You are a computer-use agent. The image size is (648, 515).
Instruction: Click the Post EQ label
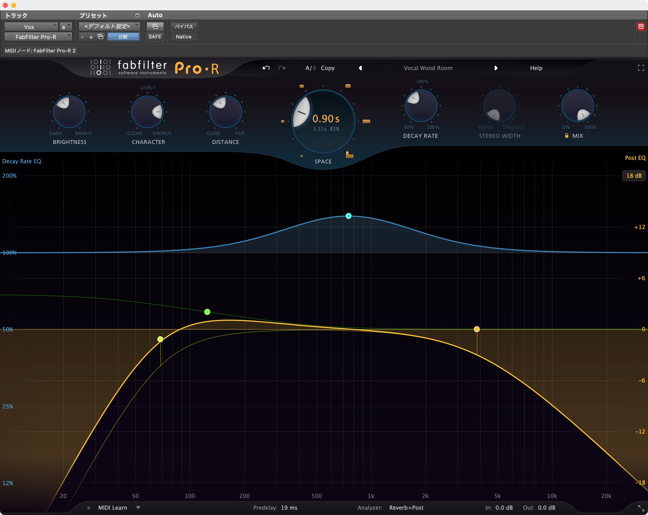[635, 158]
